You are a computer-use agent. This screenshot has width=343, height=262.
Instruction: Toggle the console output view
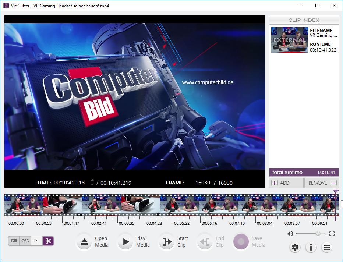[x=36, y=241]
